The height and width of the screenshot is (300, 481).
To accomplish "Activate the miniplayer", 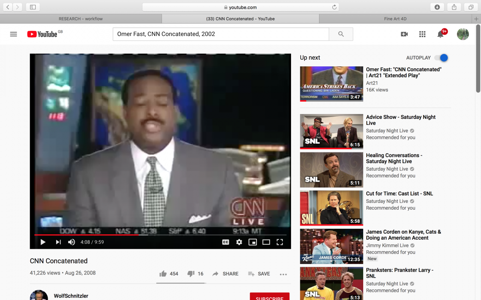I will (253, 242).
